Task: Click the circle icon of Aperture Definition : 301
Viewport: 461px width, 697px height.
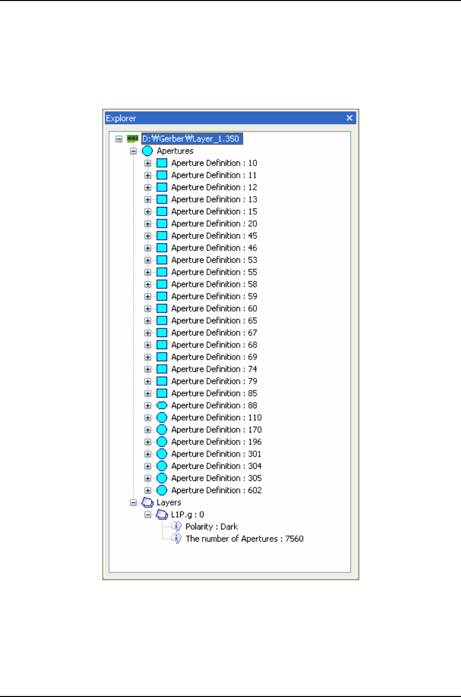Action: tap(162, 454)
